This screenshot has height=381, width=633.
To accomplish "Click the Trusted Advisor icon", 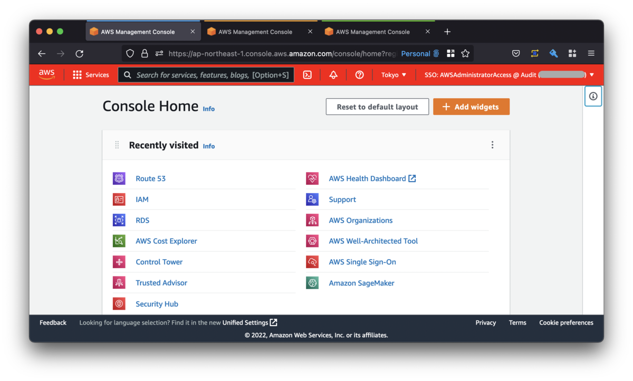I will tap(119, 283).
